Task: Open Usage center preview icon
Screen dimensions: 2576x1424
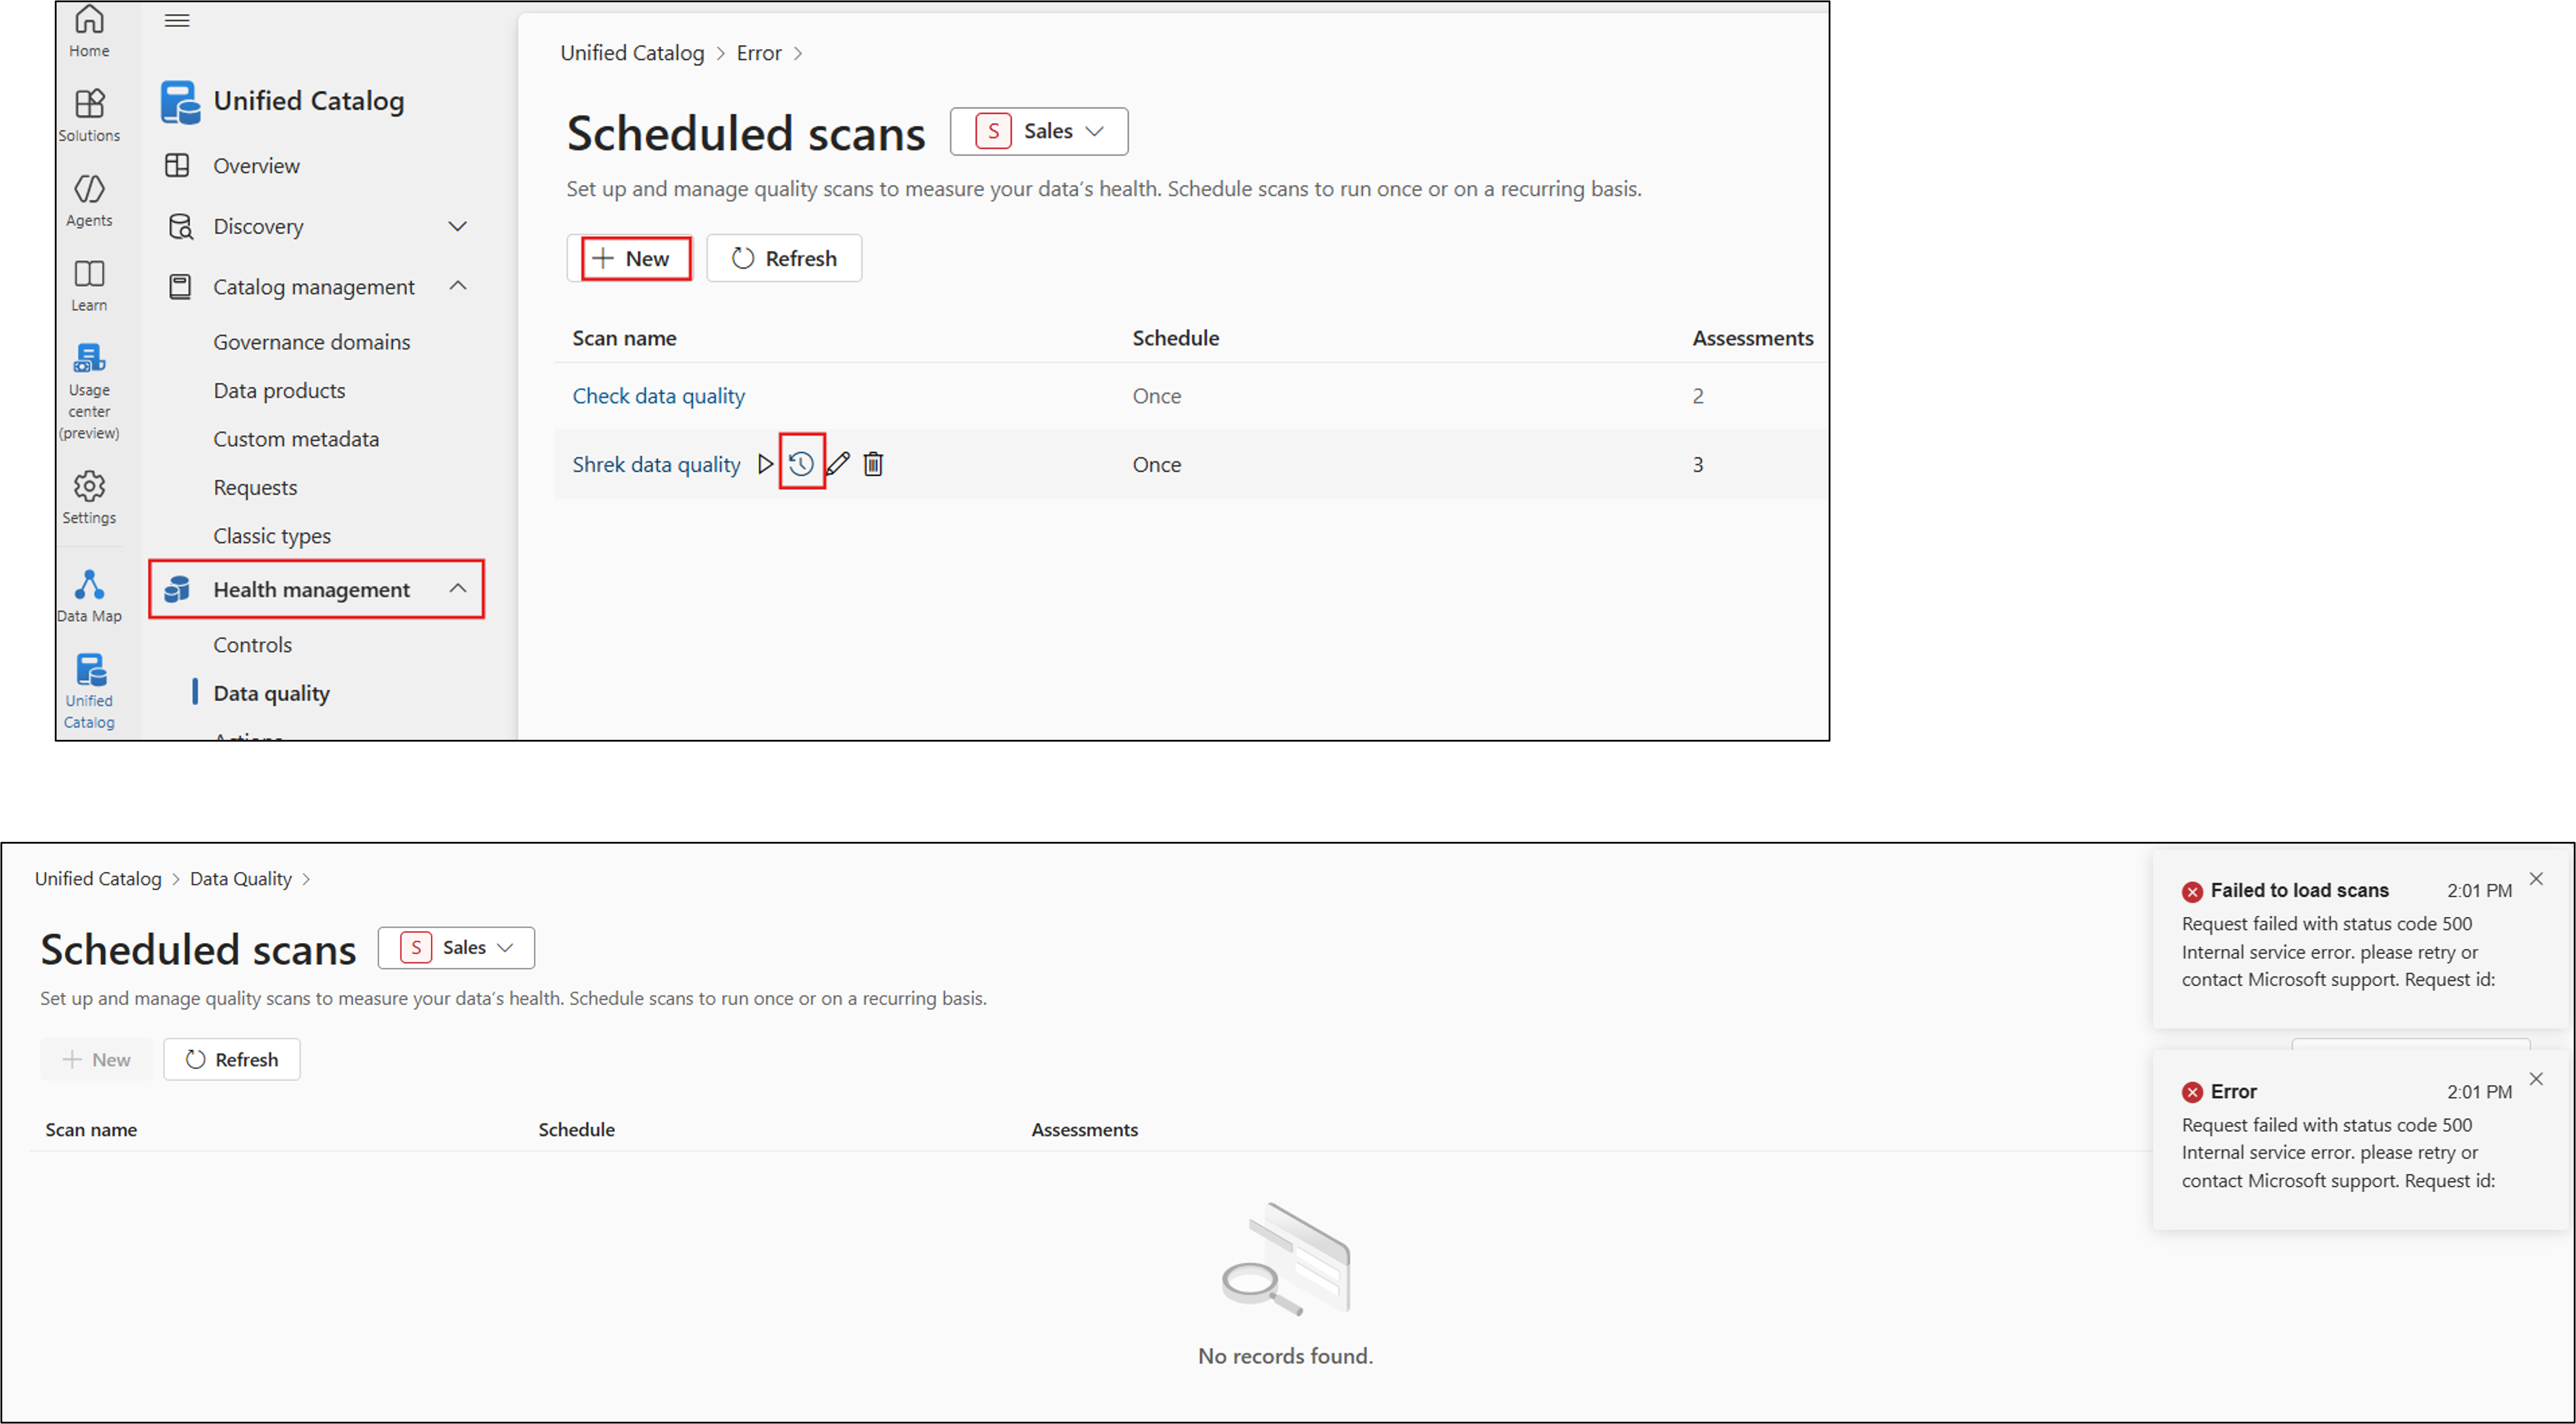Action: tap(89, 390)
